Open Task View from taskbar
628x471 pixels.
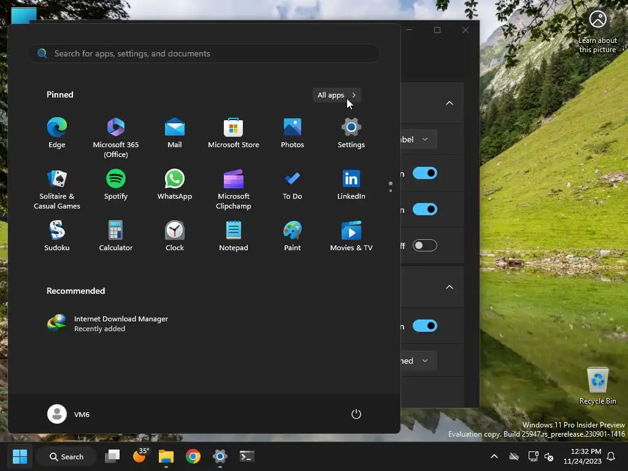click(x=112, y=456)
